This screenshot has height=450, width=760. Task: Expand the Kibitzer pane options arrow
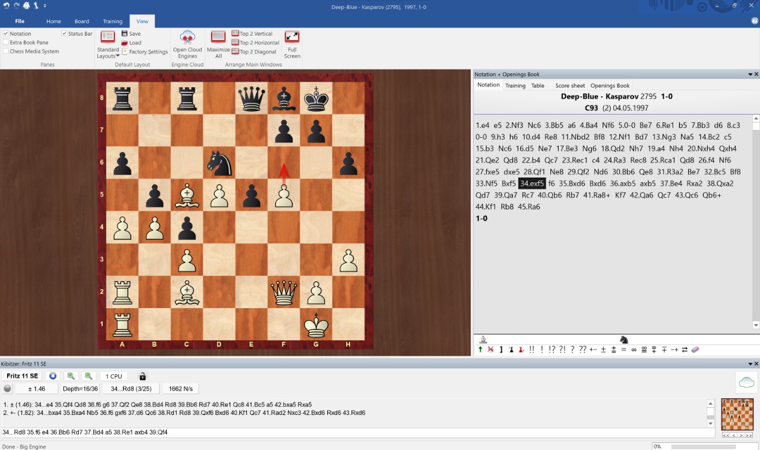750,363
